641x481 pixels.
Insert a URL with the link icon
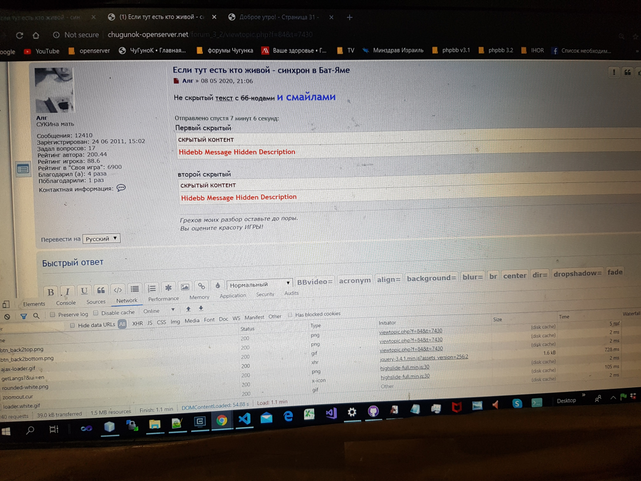(x=201, y=286)
